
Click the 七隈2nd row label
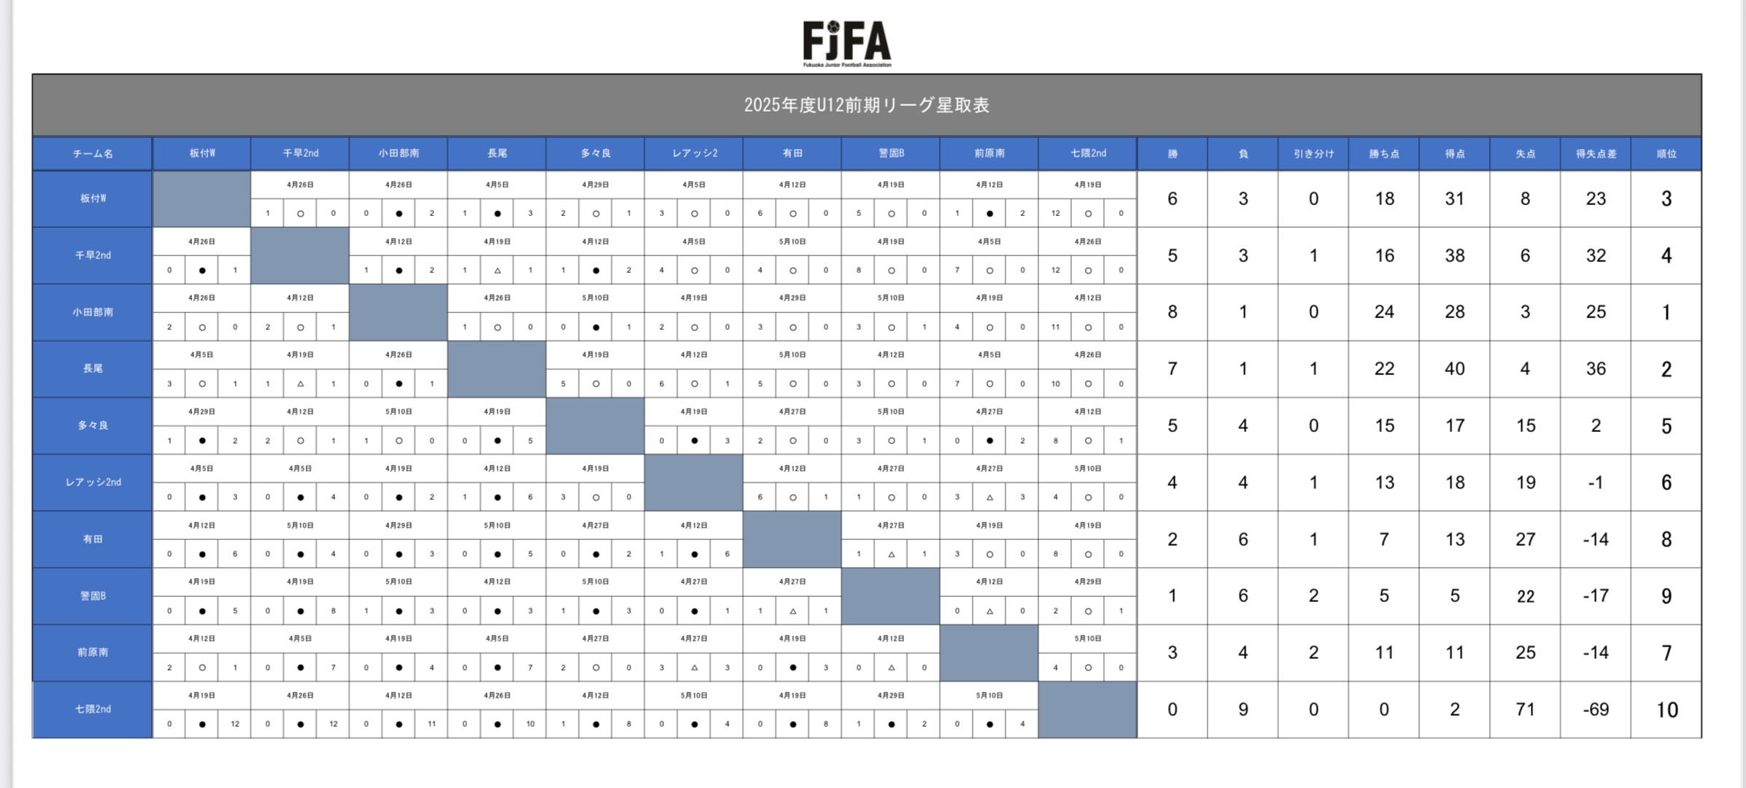[93, 709]
